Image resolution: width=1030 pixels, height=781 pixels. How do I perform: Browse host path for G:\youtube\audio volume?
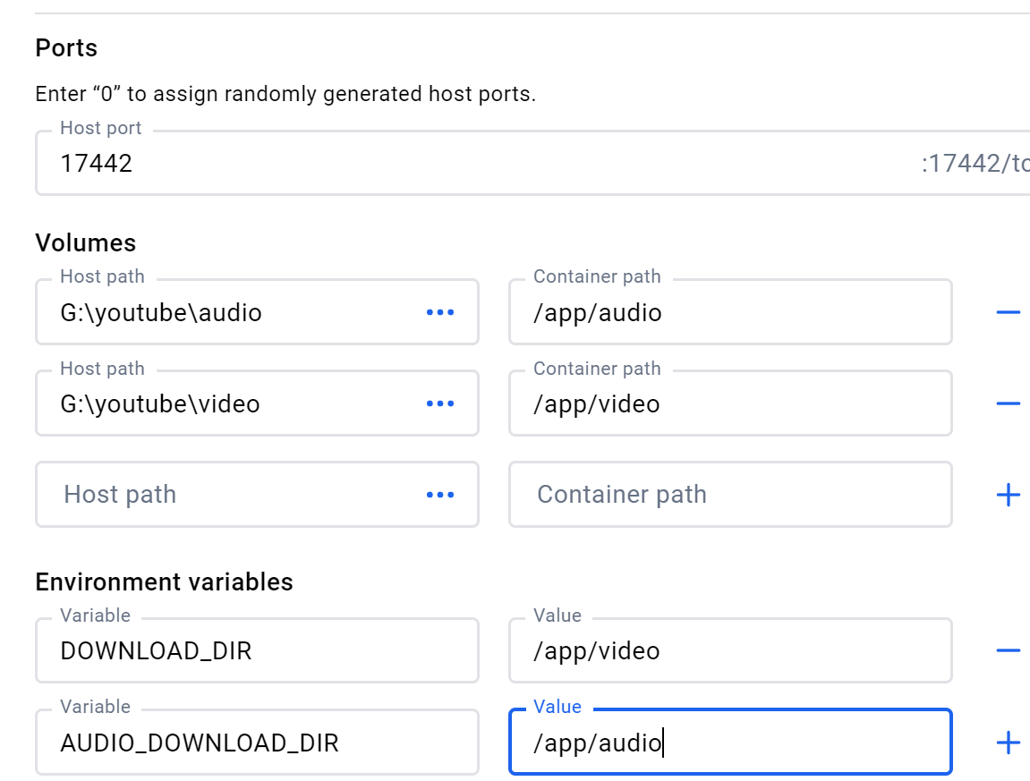click(439, 312)
